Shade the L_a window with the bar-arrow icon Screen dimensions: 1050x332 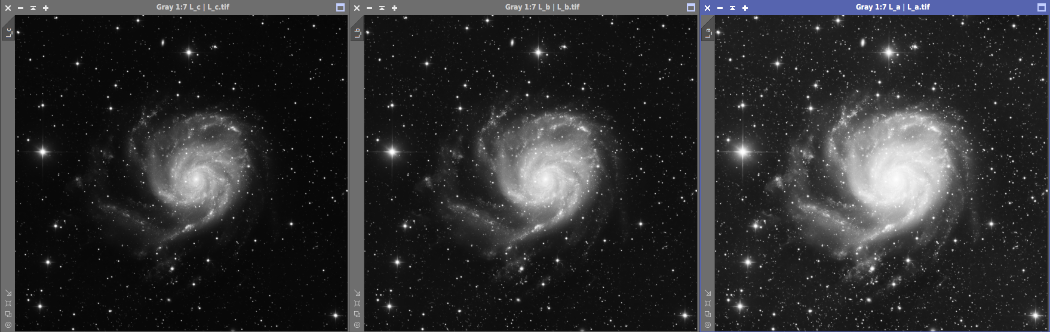coord(732,8)
